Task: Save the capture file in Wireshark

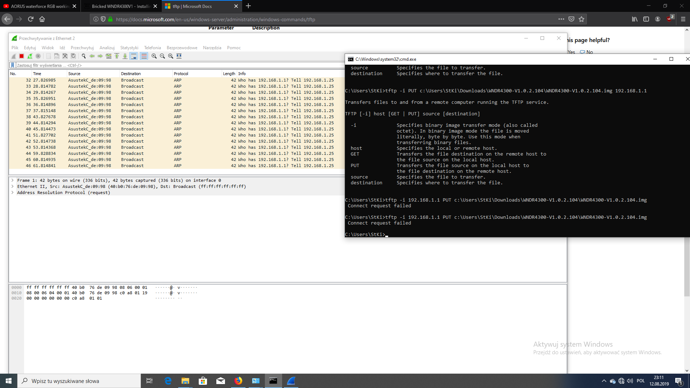Action: point(57,56)
